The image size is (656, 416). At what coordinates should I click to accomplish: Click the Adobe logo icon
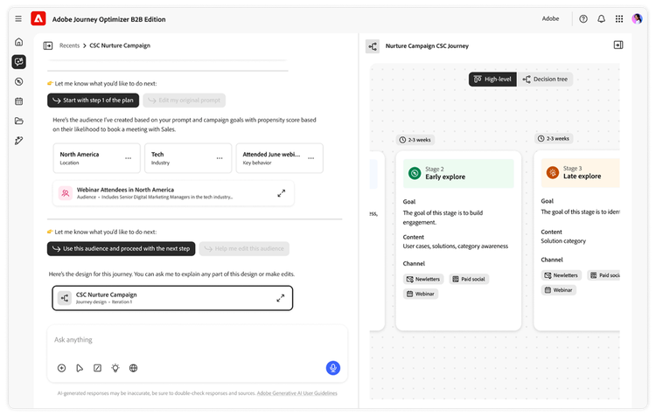point(38,19)
